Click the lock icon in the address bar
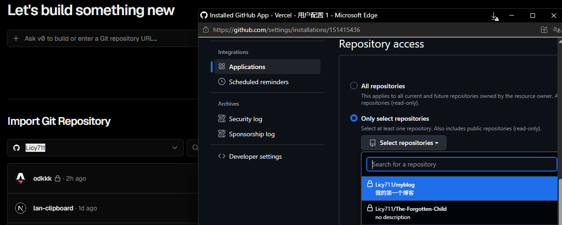The image size is (562, 225). [x=206, y=30]
